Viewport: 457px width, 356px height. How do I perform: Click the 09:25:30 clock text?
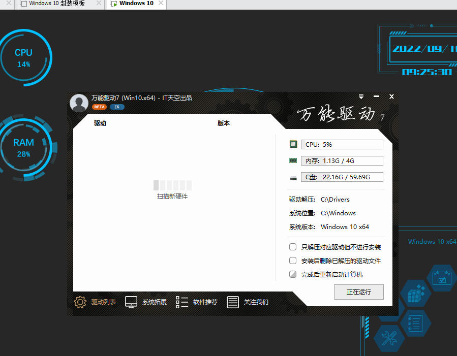[426, 72]
